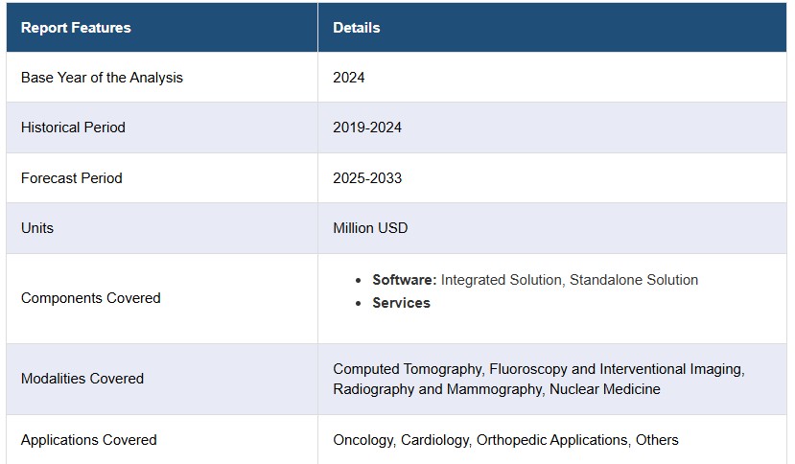
Task: Click the bold Software bullet text
Action: [x=404, y=280]
